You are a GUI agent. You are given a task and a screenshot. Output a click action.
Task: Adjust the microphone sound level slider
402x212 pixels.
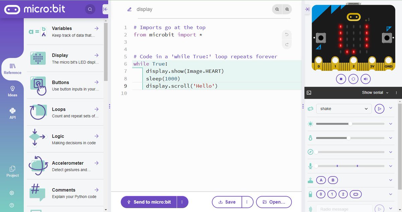(x=350, y=166)
